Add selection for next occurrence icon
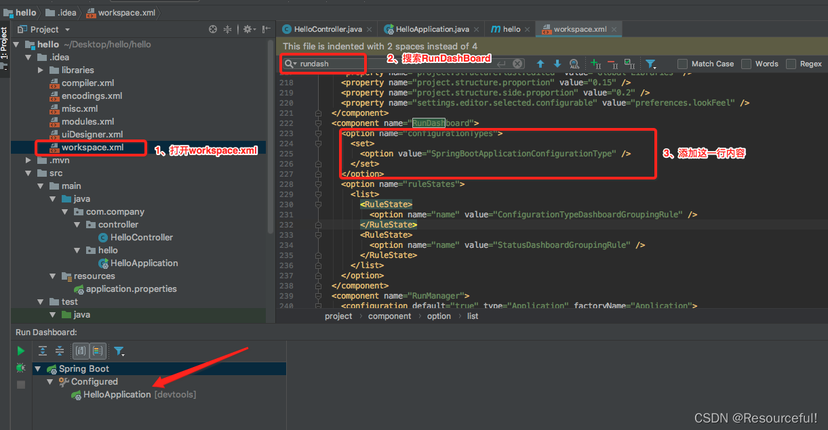 click(x=596, y=64)
